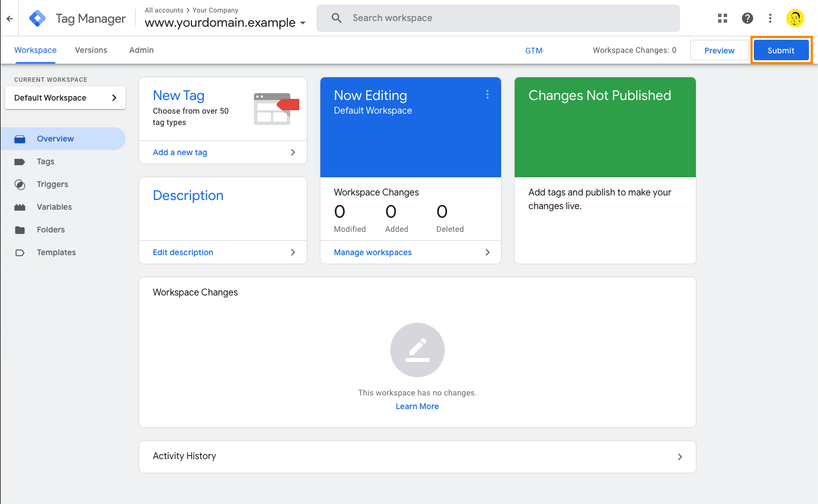Click the 'Add tags and publish' message
The image size is (818, 504).
pyautogui.click(x=600, y=199)
